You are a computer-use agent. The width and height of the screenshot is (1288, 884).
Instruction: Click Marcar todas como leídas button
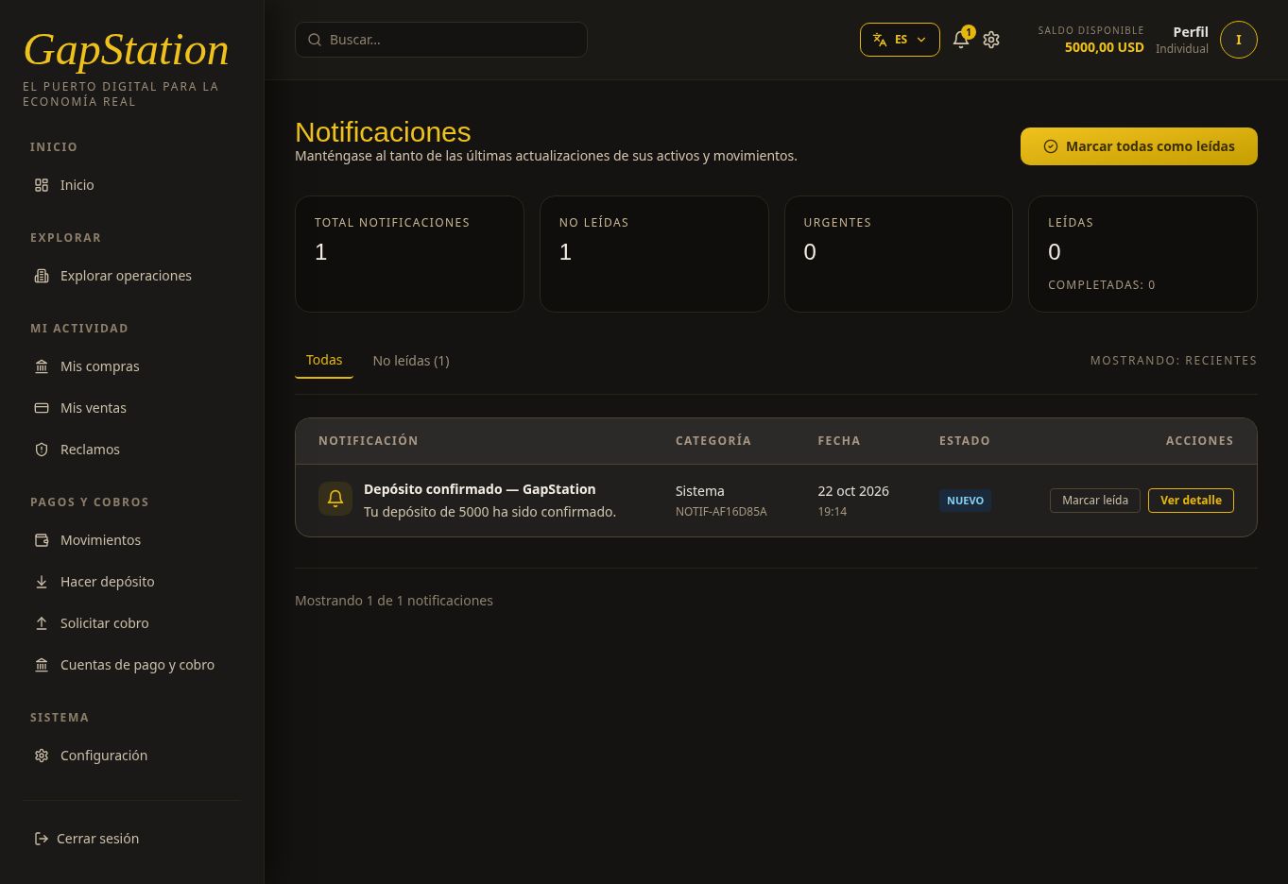coord(1139,146)
